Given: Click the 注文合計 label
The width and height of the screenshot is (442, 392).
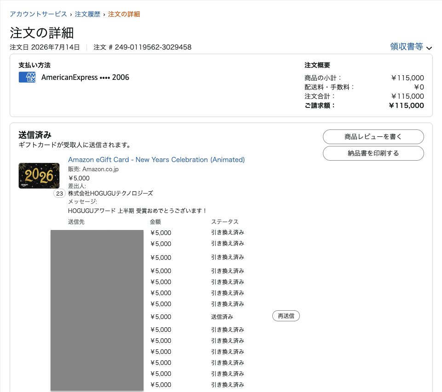Looking at the screenshot, I should (319, 96).
